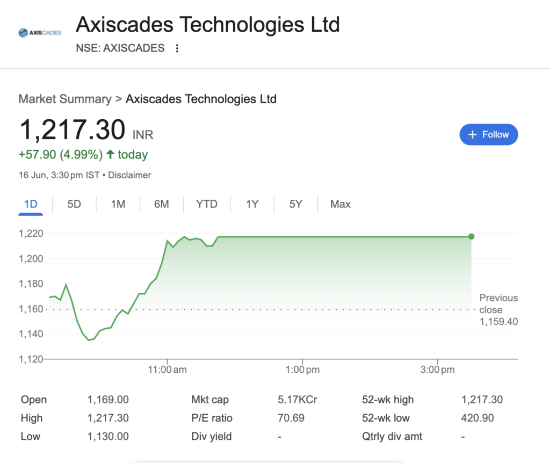
Task: Show the Max range chart
Action: coord(340,204)
